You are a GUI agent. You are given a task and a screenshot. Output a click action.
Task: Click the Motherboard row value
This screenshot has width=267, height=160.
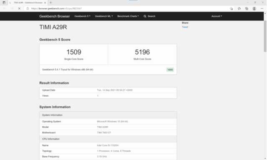coord(104,132)
